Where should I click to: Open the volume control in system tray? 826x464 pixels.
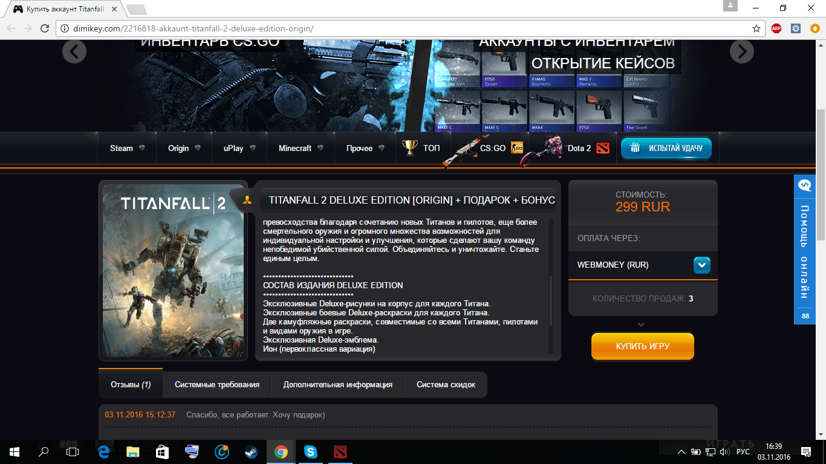pos(724,452)
